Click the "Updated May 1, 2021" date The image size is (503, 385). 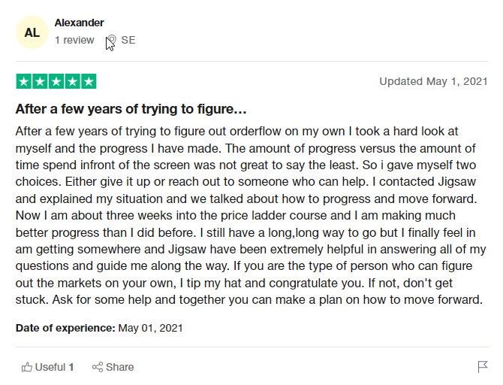point(433,81)
